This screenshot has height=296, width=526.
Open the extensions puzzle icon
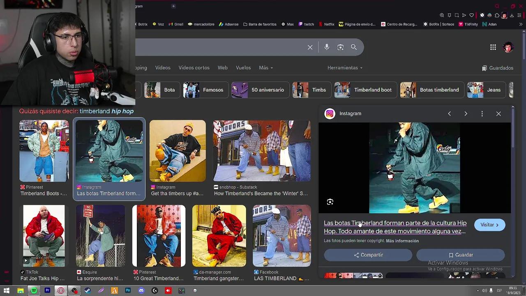click(497, 15)
